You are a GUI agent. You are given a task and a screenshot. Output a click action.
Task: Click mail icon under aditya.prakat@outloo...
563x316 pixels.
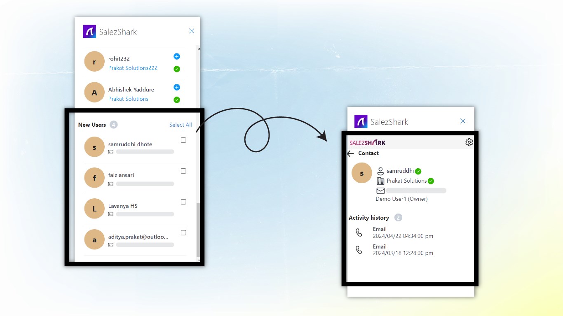110,245
